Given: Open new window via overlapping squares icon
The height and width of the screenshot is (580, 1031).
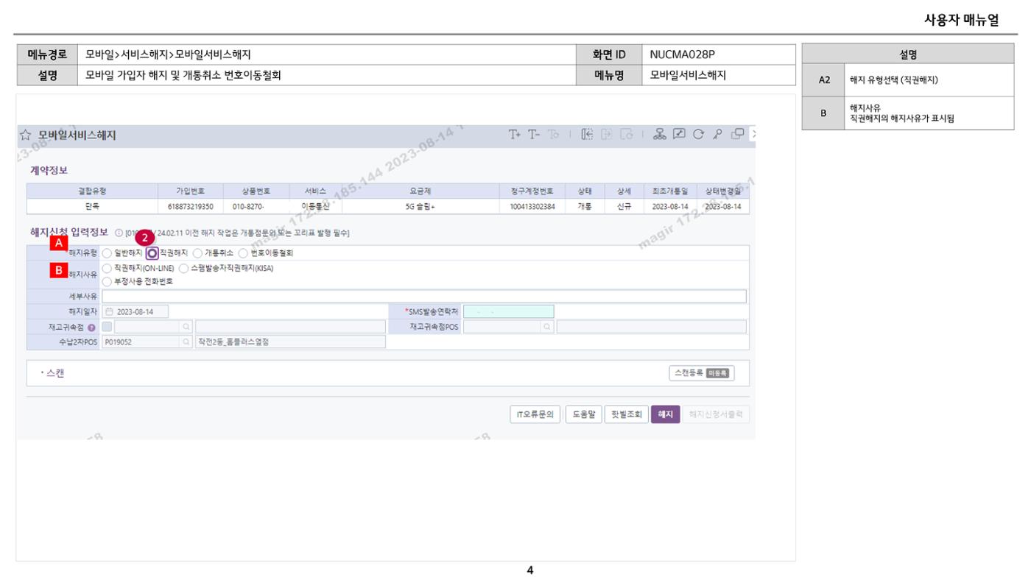Looking at the screenshot, I should point(737,134).
